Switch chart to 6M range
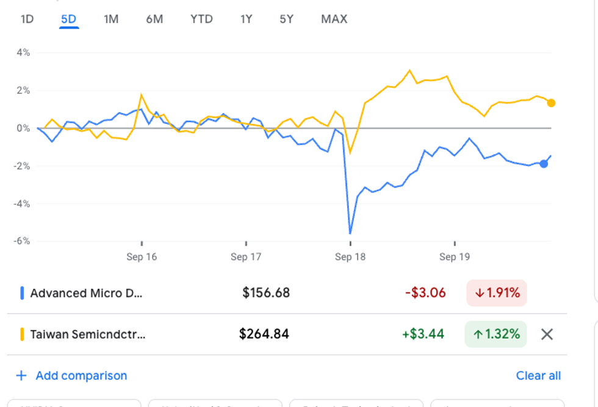598x407 pixels. coord(154,19)
